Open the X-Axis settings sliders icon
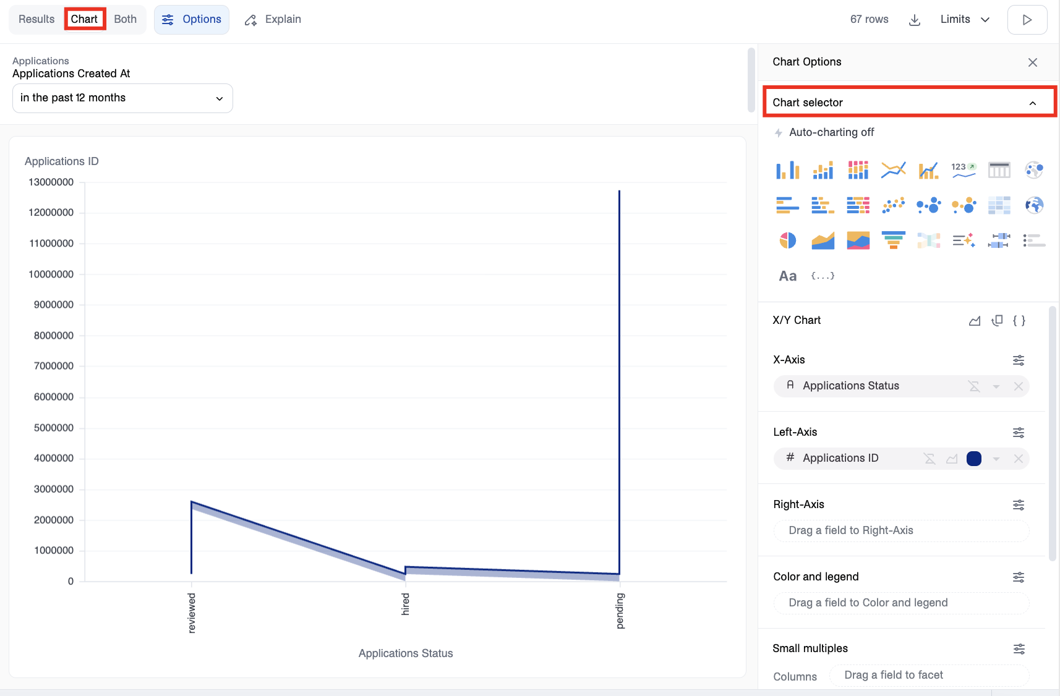This screenshot has height=696, width=1060. coord(1019,360)
